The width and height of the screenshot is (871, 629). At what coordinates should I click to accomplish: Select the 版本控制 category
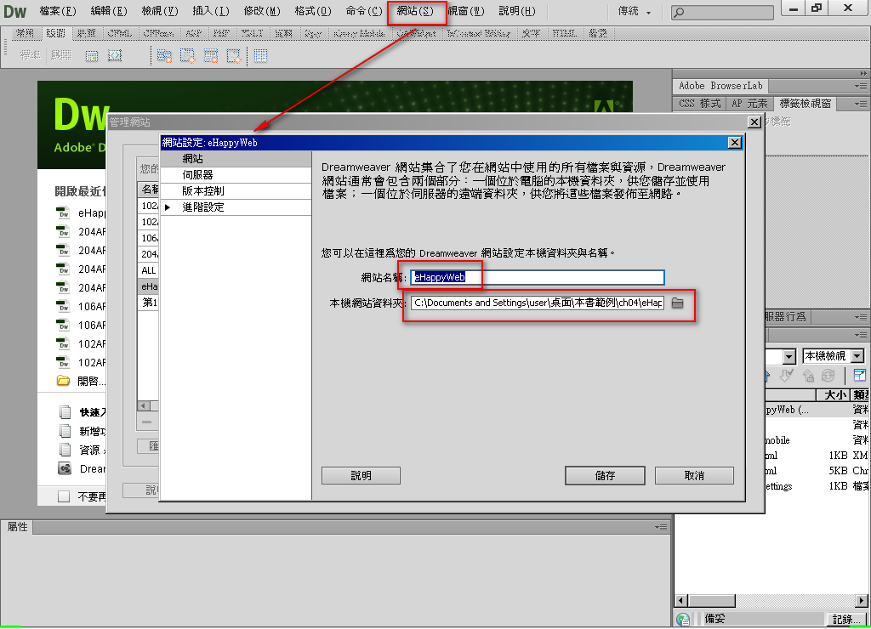coord(236,191)
